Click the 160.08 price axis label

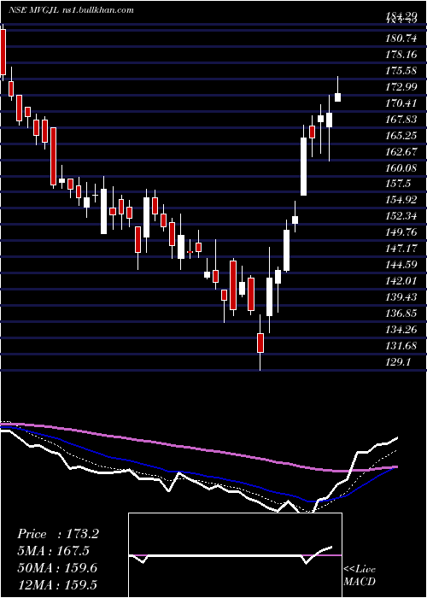click(401, 167)
